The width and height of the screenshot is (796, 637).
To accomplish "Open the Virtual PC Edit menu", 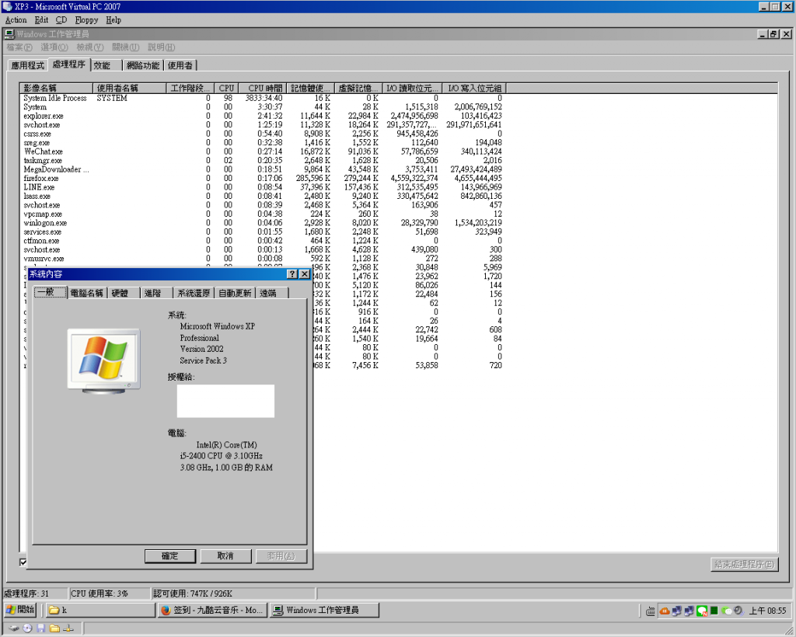I will pos(41,19).
